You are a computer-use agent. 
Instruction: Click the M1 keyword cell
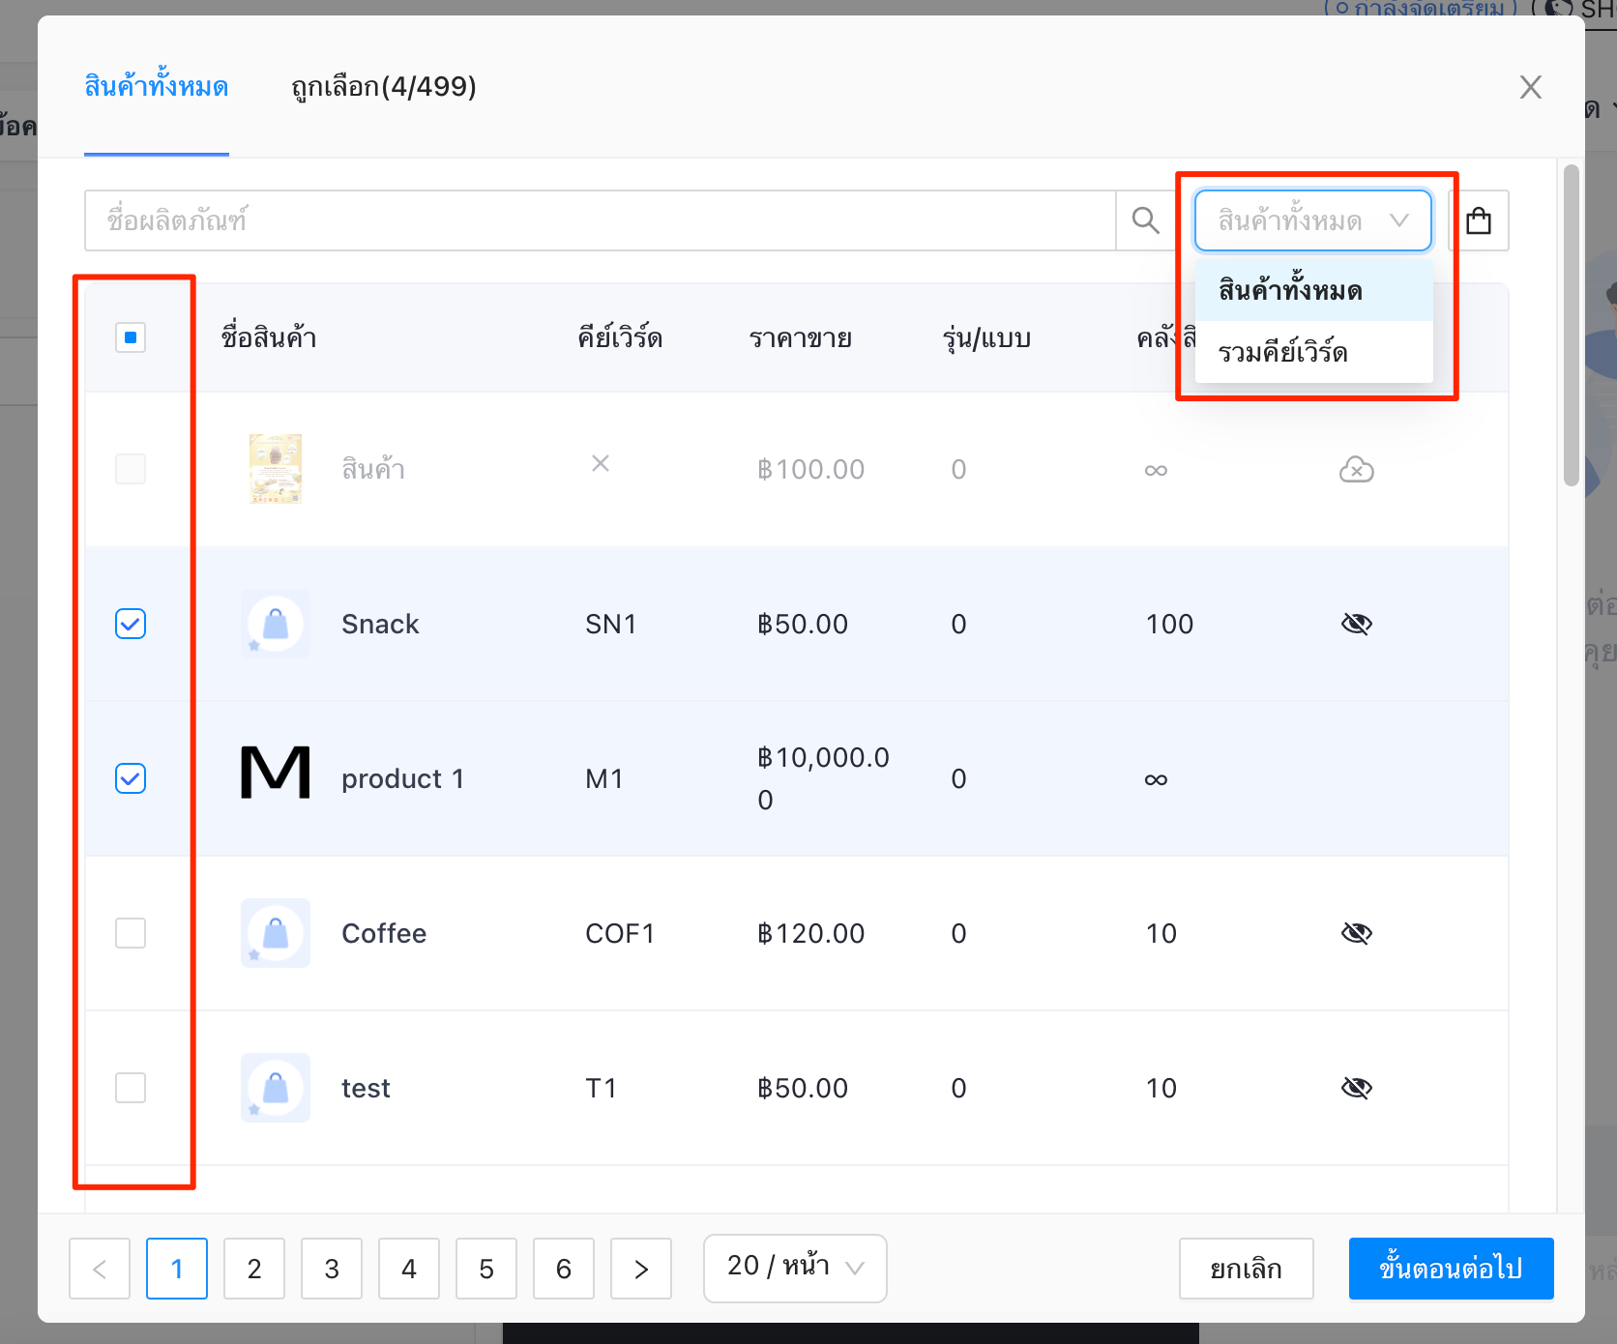(x=604, y=778)
